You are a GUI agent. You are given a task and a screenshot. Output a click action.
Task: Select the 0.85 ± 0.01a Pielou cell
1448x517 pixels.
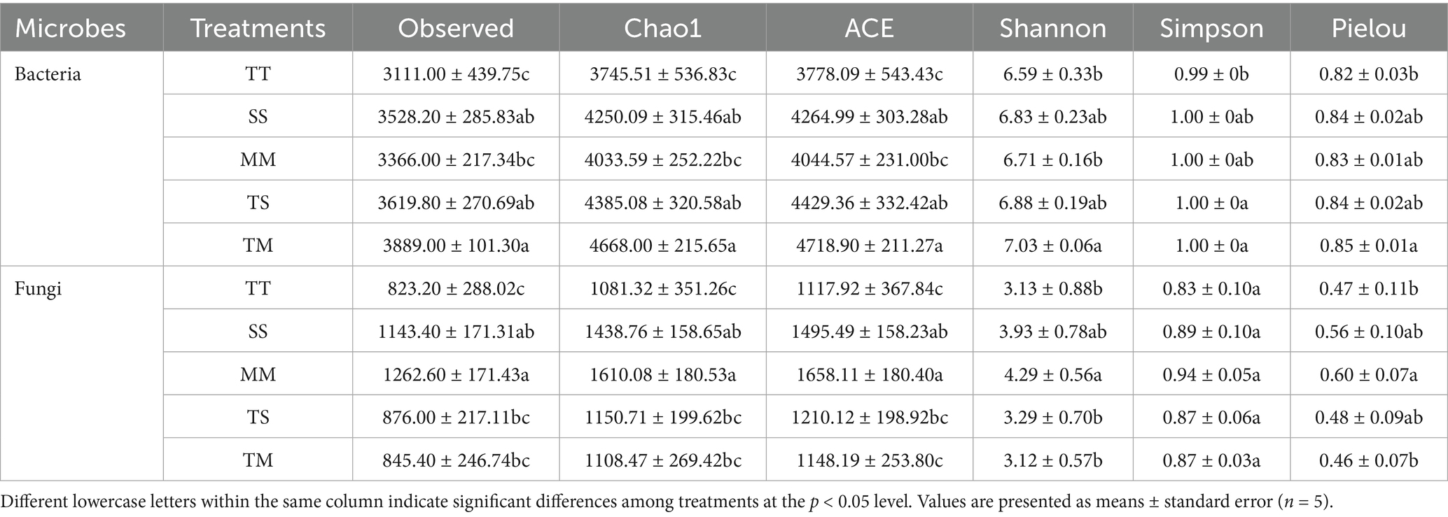click(x=1368, y=246)
